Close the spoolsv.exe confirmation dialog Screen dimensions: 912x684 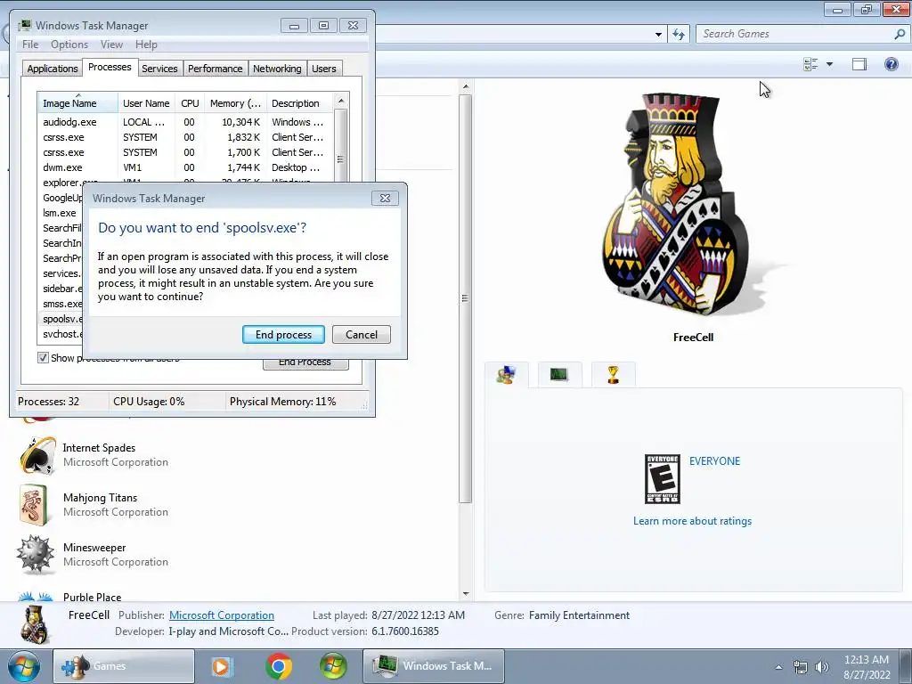pyautogui.click(x=385, y=198)
